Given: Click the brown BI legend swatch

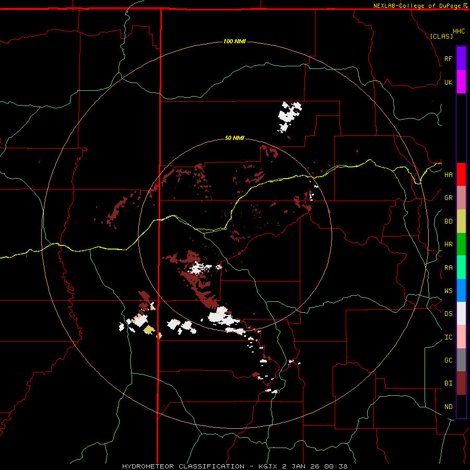Looking at the screenshot, I should [x=461, y=383].
